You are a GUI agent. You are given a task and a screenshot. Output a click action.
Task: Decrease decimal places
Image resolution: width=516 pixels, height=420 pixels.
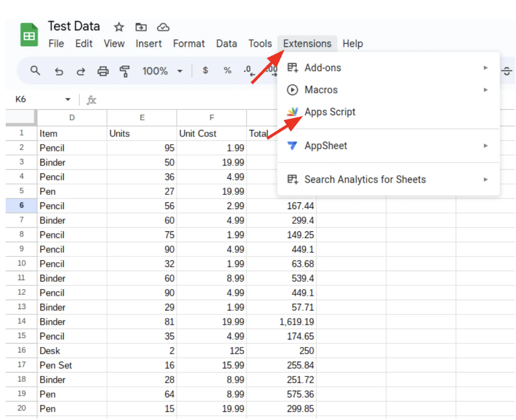(249, 71)
